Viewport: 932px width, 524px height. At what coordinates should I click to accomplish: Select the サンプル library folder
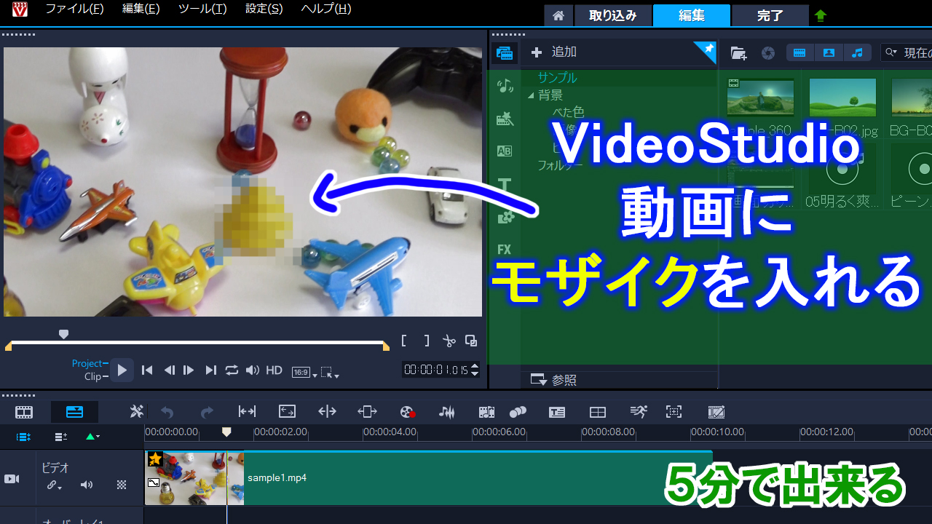558,78
